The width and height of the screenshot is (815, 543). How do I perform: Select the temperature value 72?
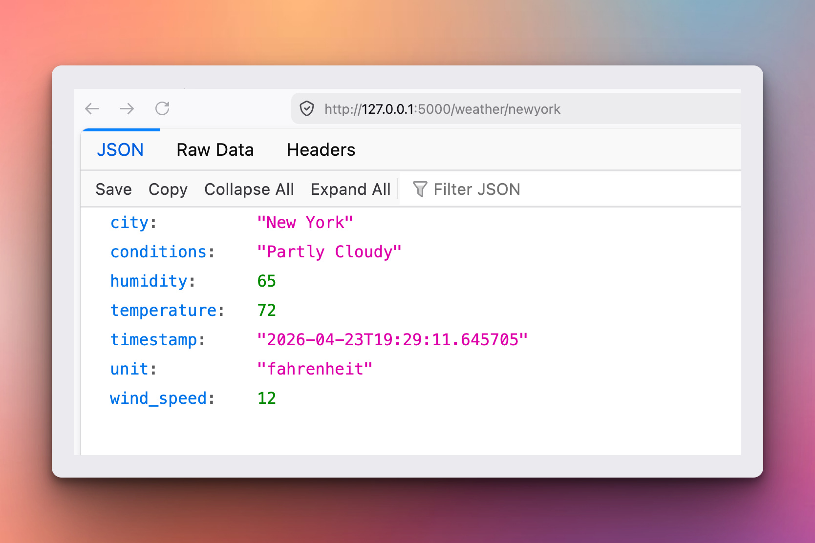(x=267, y=311)
